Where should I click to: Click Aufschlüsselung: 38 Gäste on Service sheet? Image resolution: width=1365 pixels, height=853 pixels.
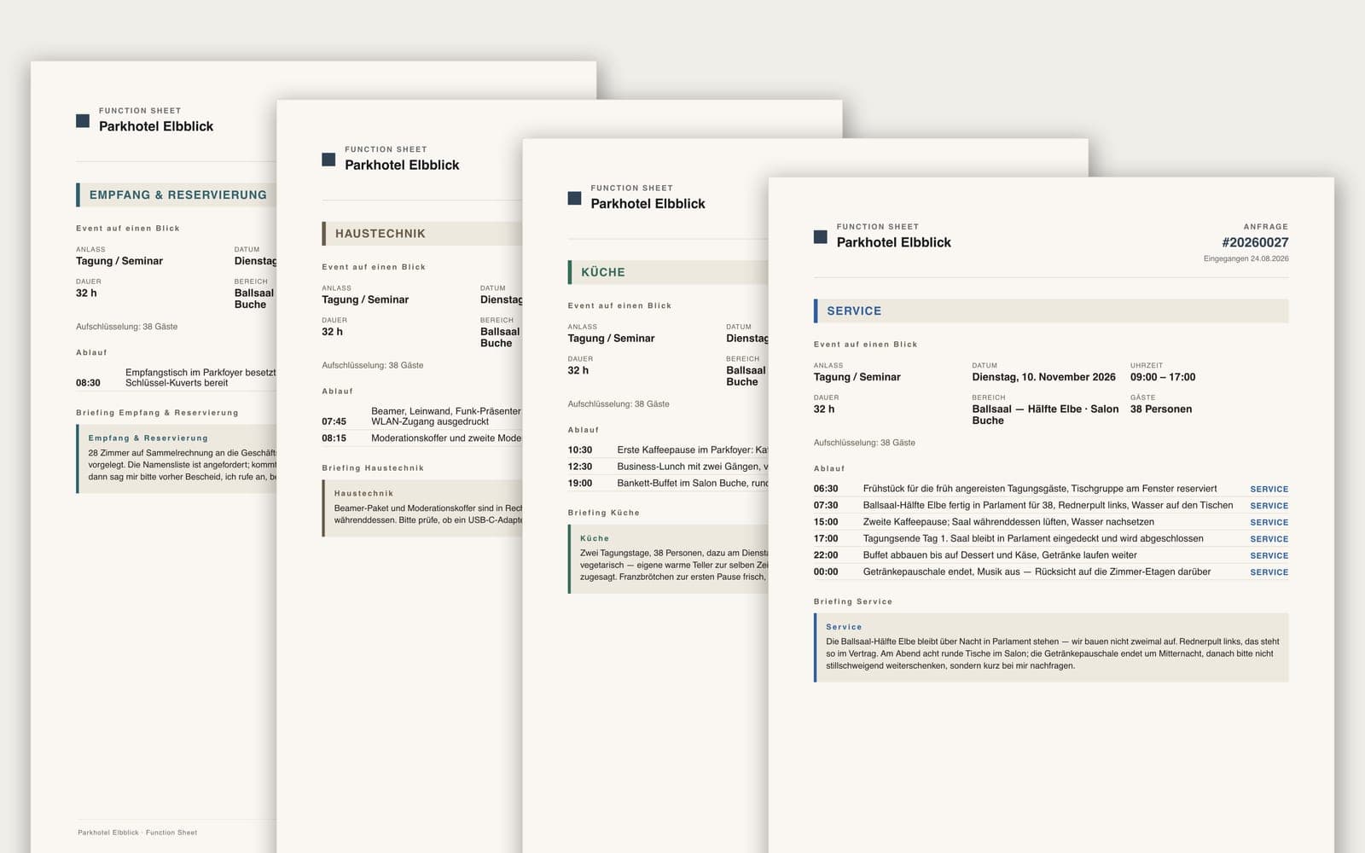(x=864, y=443)
